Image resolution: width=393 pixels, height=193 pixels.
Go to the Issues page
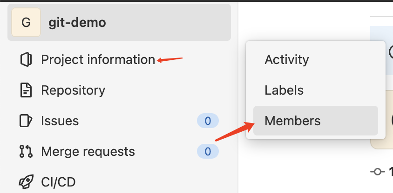click(60, 121)
